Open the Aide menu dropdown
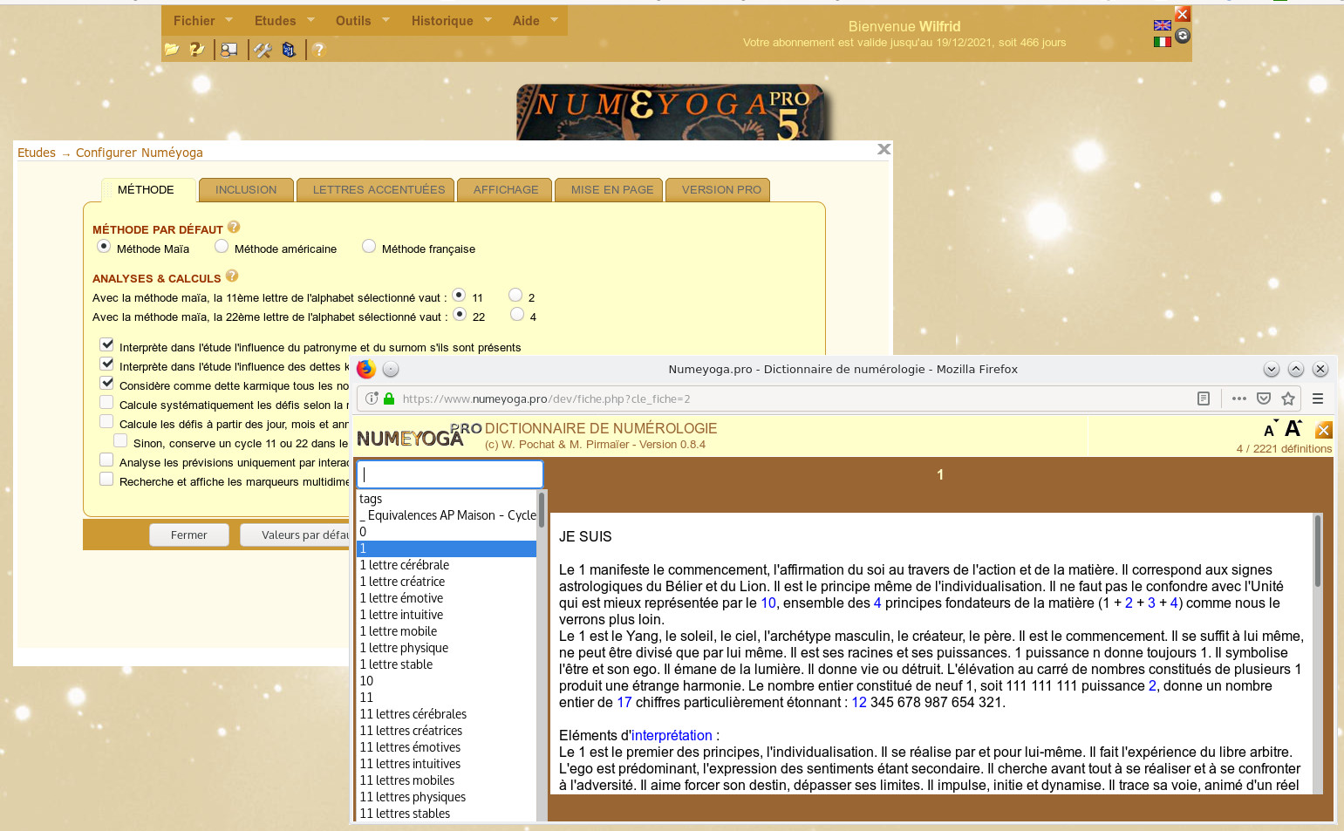The height and width of the screenshot is (831, 1344). pos(535,20)
